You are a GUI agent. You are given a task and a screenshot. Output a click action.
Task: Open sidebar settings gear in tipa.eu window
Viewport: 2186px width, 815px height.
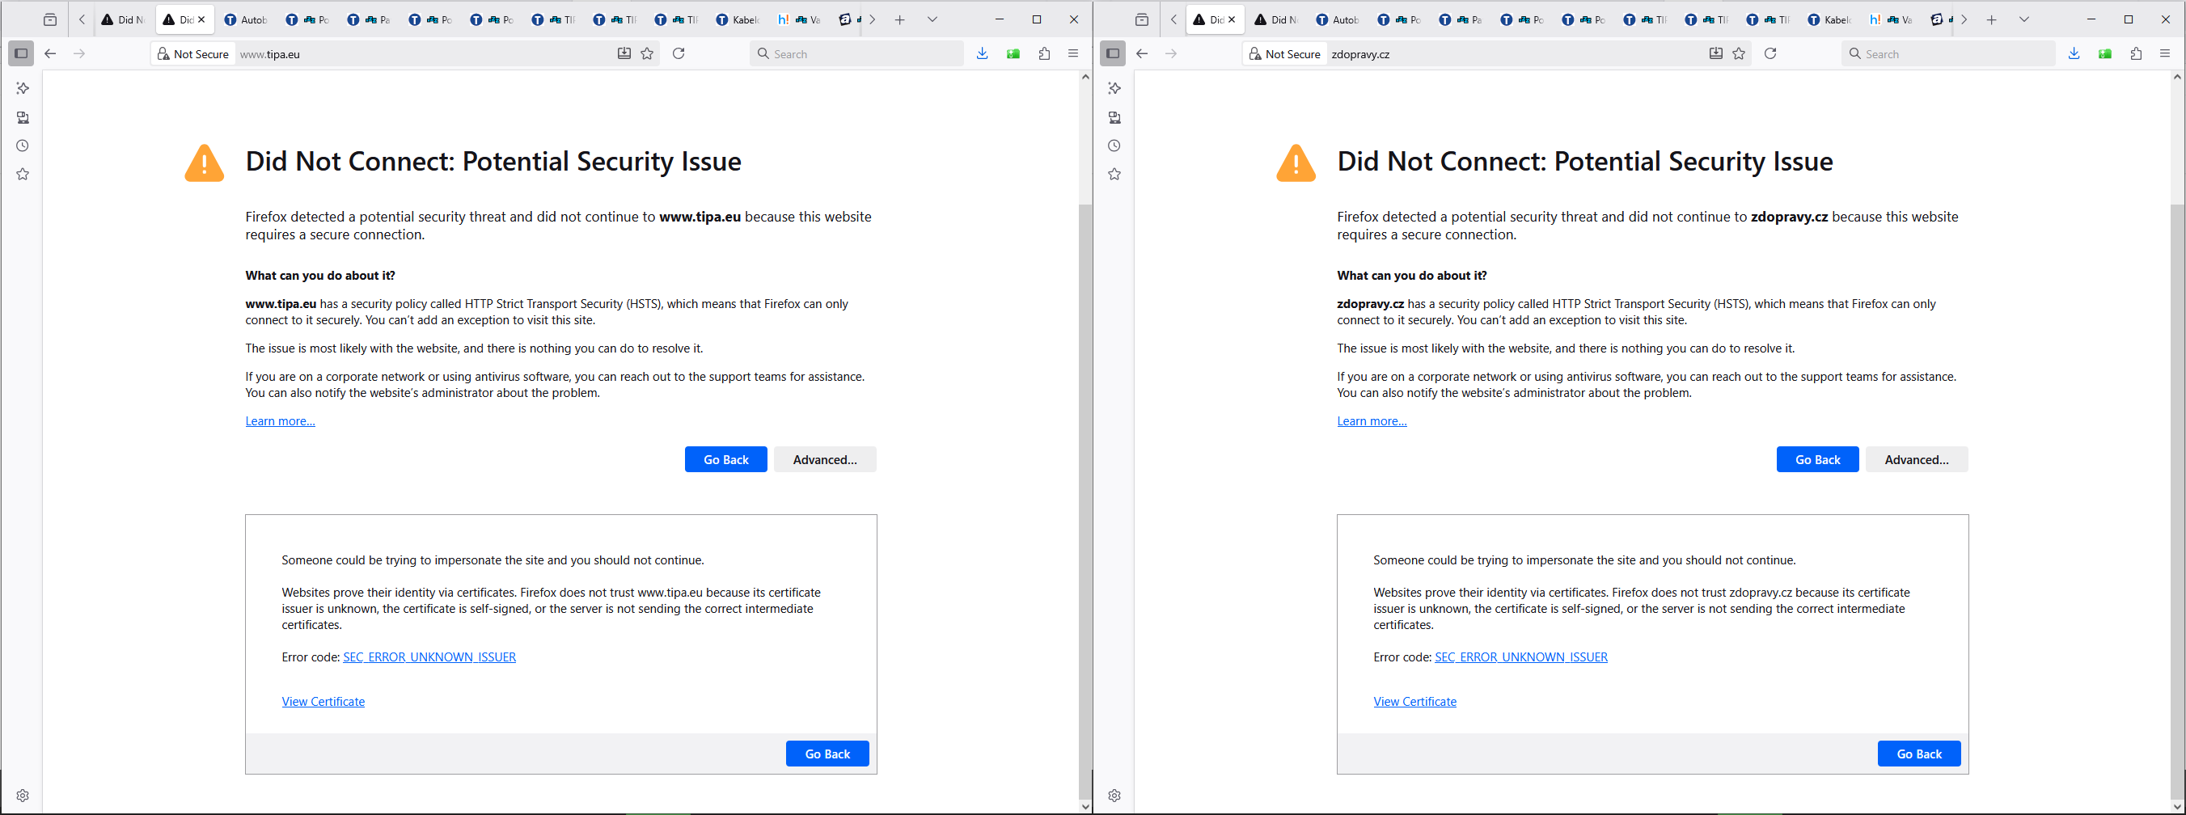23,796
